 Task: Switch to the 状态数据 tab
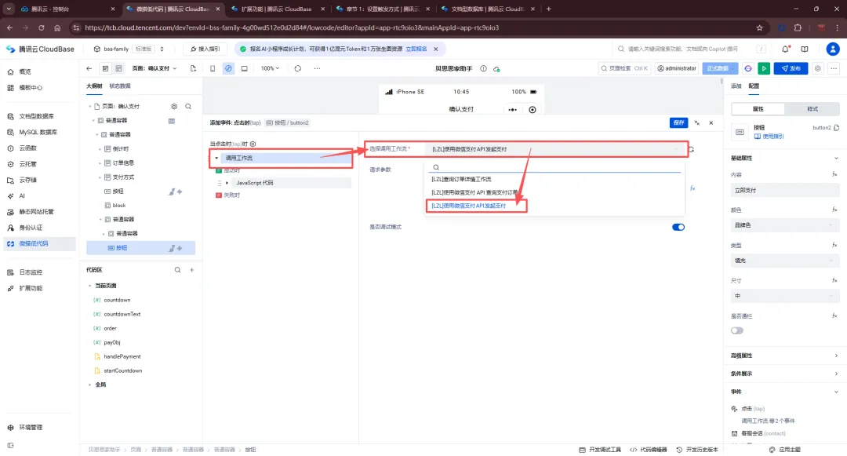click(119, 86)
